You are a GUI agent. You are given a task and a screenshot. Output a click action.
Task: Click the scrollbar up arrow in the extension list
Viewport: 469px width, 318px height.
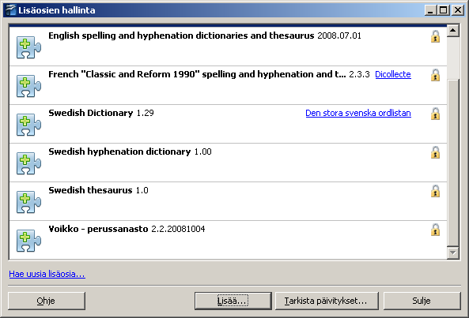453,31
